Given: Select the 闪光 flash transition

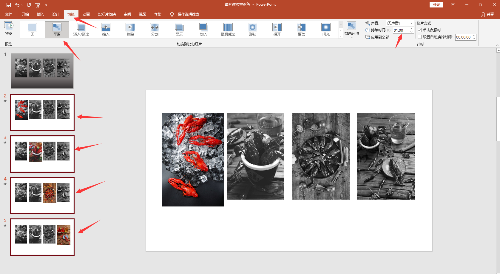Looking at the screenshot, I should pos(326,30).
